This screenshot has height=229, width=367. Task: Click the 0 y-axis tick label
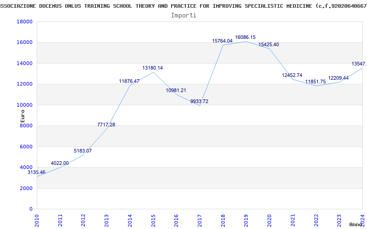(x=31, y=209)
